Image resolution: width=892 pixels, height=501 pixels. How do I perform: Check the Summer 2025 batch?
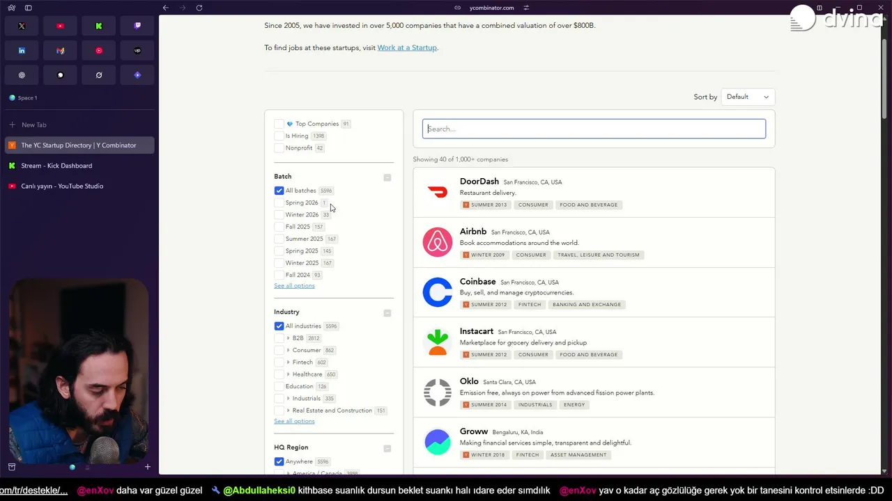click(x=279, y=239)
